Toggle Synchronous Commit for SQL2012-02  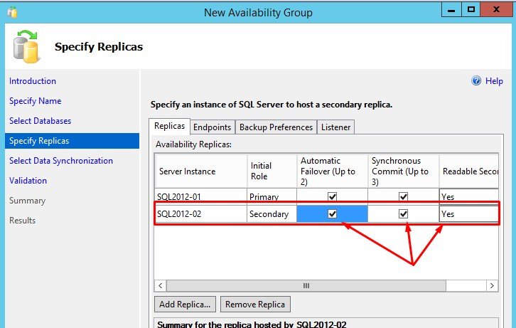[x=403, y=213]
